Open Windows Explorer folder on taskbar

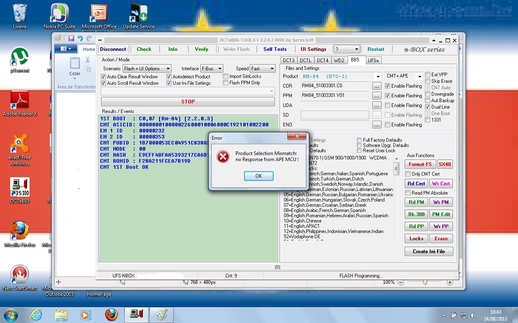pyautogui.click(x=61, y=315)
